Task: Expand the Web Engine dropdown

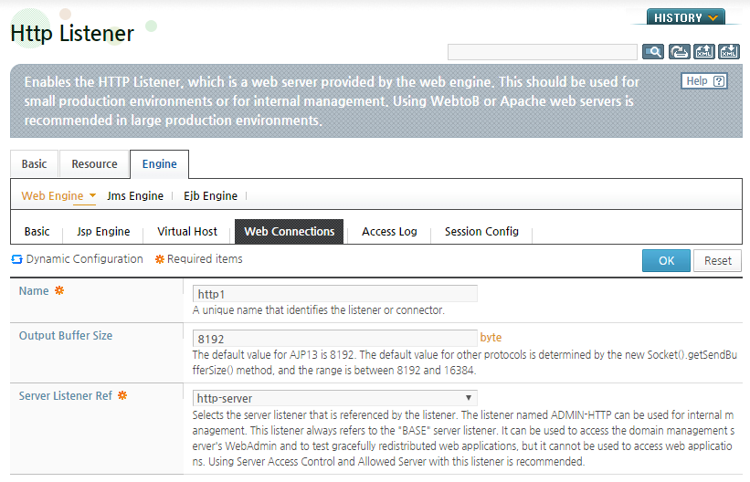Action: tap(58, 196)
